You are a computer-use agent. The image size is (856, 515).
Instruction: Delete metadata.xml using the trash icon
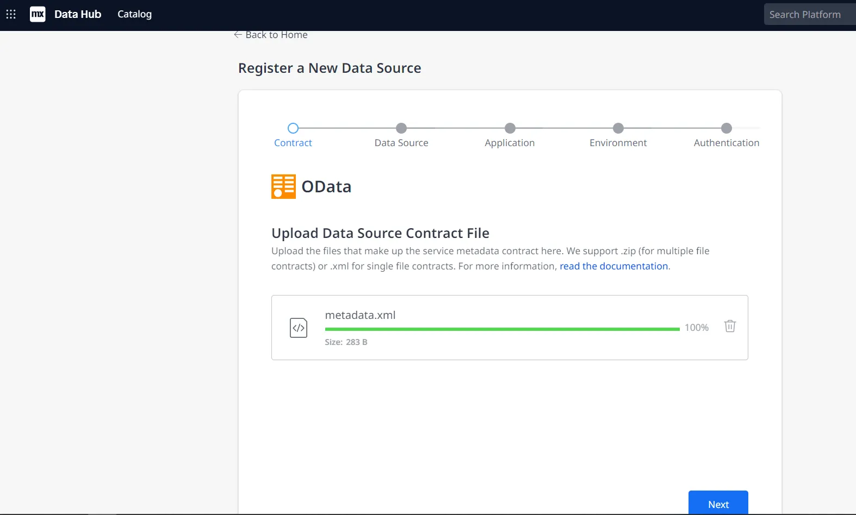(x=730, y=326)
